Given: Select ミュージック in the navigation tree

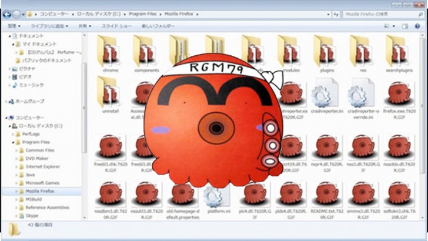Looking at the screenshot, I should pyautogui.click(x=31, y=85).
